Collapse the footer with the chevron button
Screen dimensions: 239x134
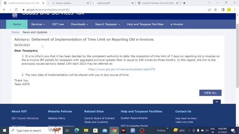click(x=217, y=102)
